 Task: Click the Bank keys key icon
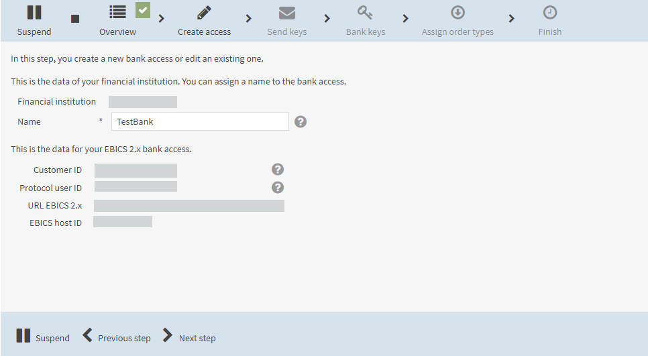(x=366, y=12)
